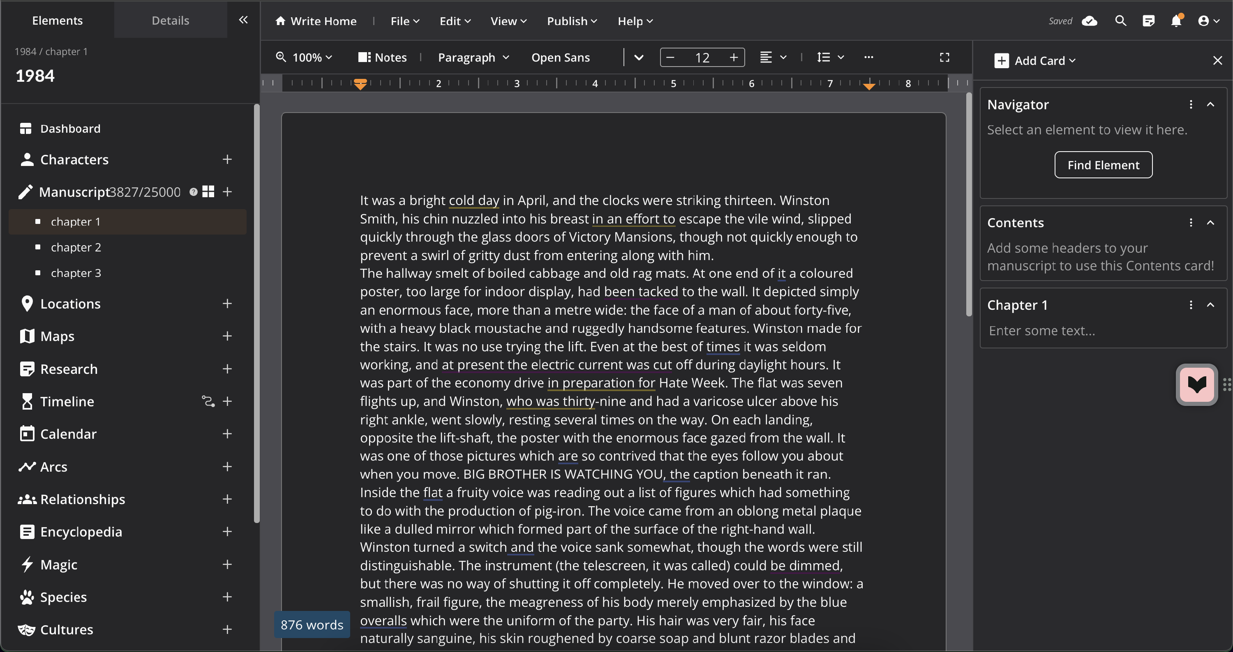
Task: Click the Manuscript grid view icon
Action: click(208, 192)
